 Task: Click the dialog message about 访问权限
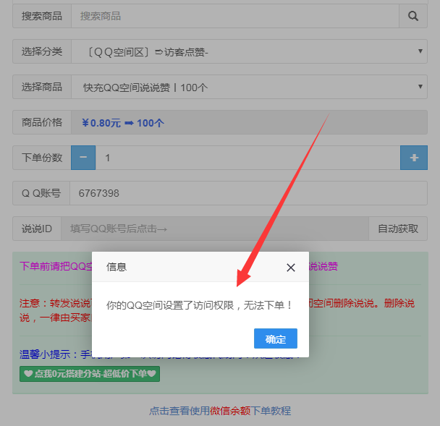coord(200,305)
